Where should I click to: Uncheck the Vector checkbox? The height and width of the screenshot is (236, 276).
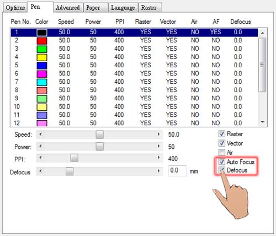[x=222, y=143]
